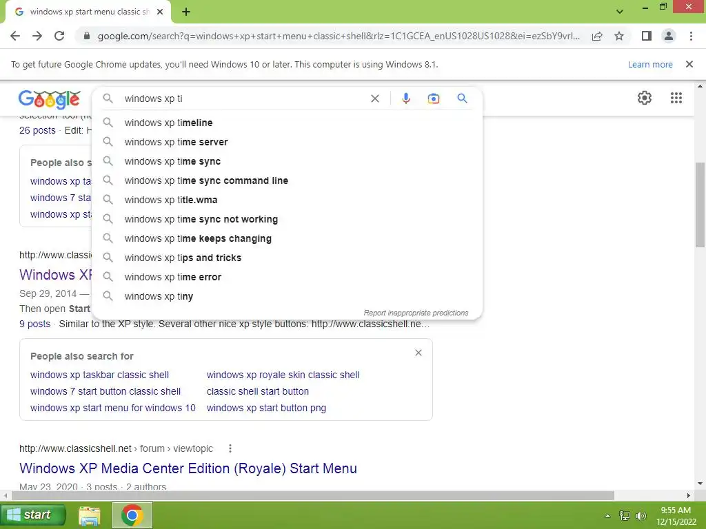Image resolution: width=706 pixels, height=529 pixels.
Task: Select suggestion windows xp timeline
Action: click(287, 123)
